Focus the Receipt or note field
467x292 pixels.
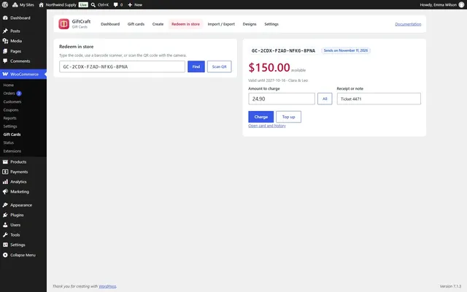tap(379, 99)
